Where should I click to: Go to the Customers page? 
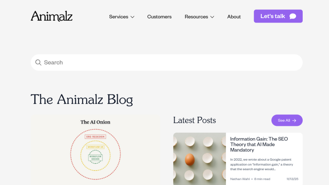click(x=159, y=17)
